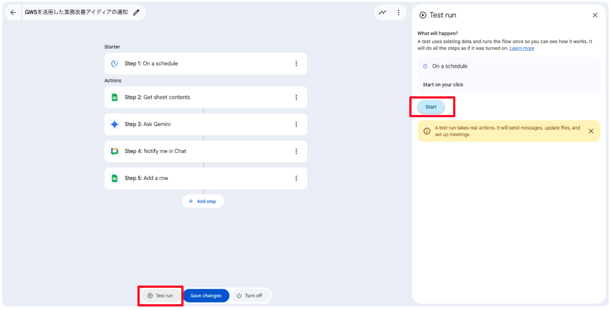Click the back arrow beside the flow title
The width and height of the screenshot is (611, 310).
[x=13, y=12]
